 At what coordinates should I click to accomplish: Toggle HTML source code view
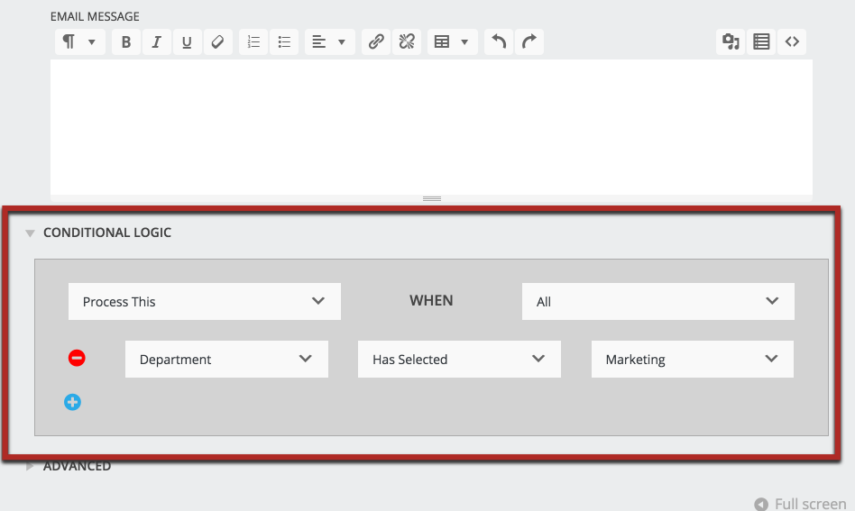click(x=792, y=41)
